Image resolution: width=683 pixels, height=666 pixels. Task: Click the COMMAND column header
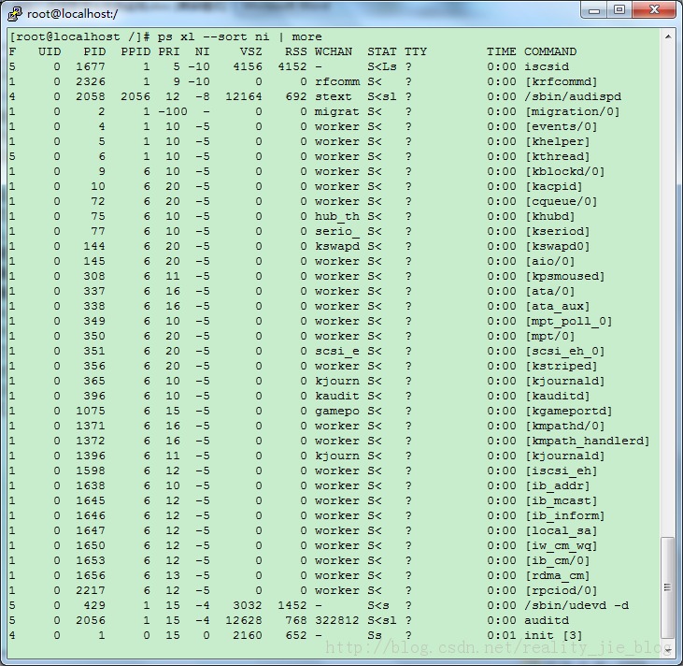coord(550,51)
